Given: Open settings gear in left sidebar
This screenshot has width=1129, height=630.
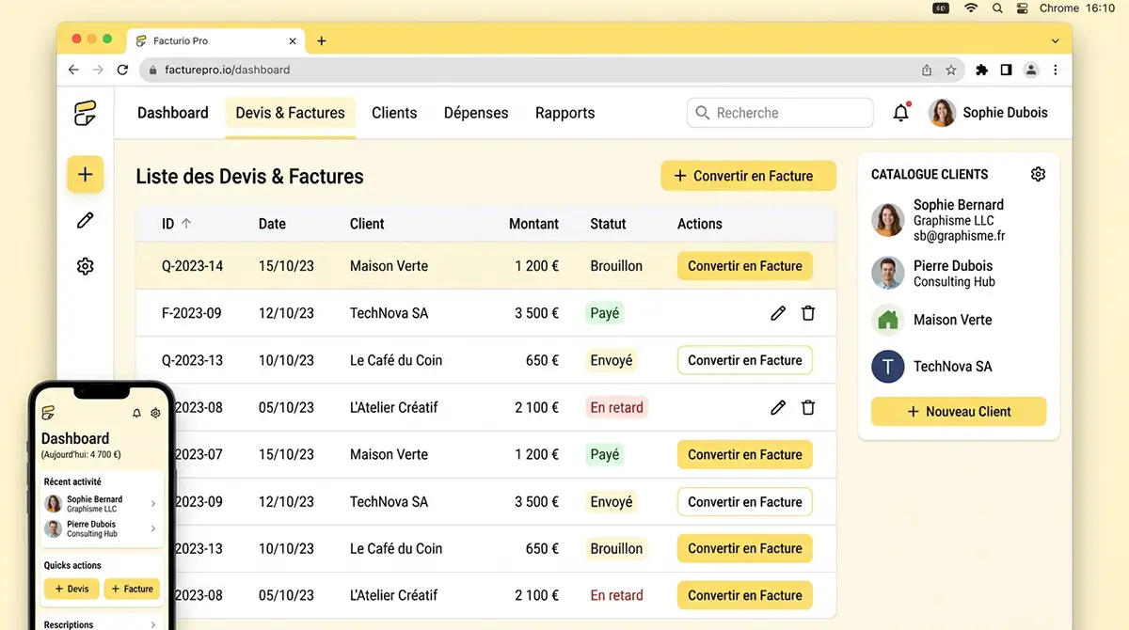Looking at the screenshot, I should pyautogui.click(x=85, y=266).
